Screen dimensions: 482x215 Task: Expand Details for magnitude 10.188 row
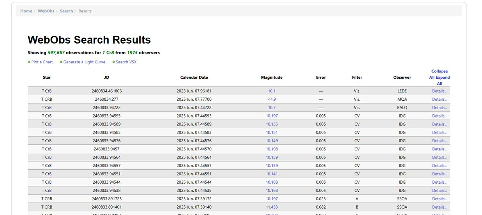point(439,182)
